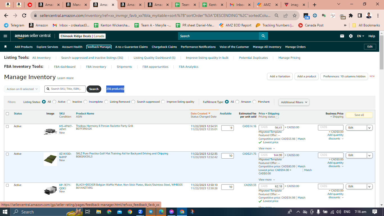384x216 pixels.
Task: Open the Windows Start menu
Action: pyautogui.click(x=5, y=212)
